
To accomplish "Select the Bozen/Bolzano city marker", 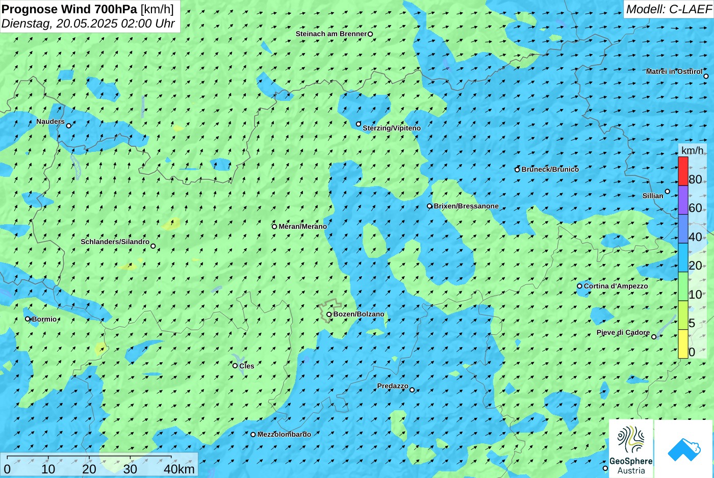I will (329, 314).
